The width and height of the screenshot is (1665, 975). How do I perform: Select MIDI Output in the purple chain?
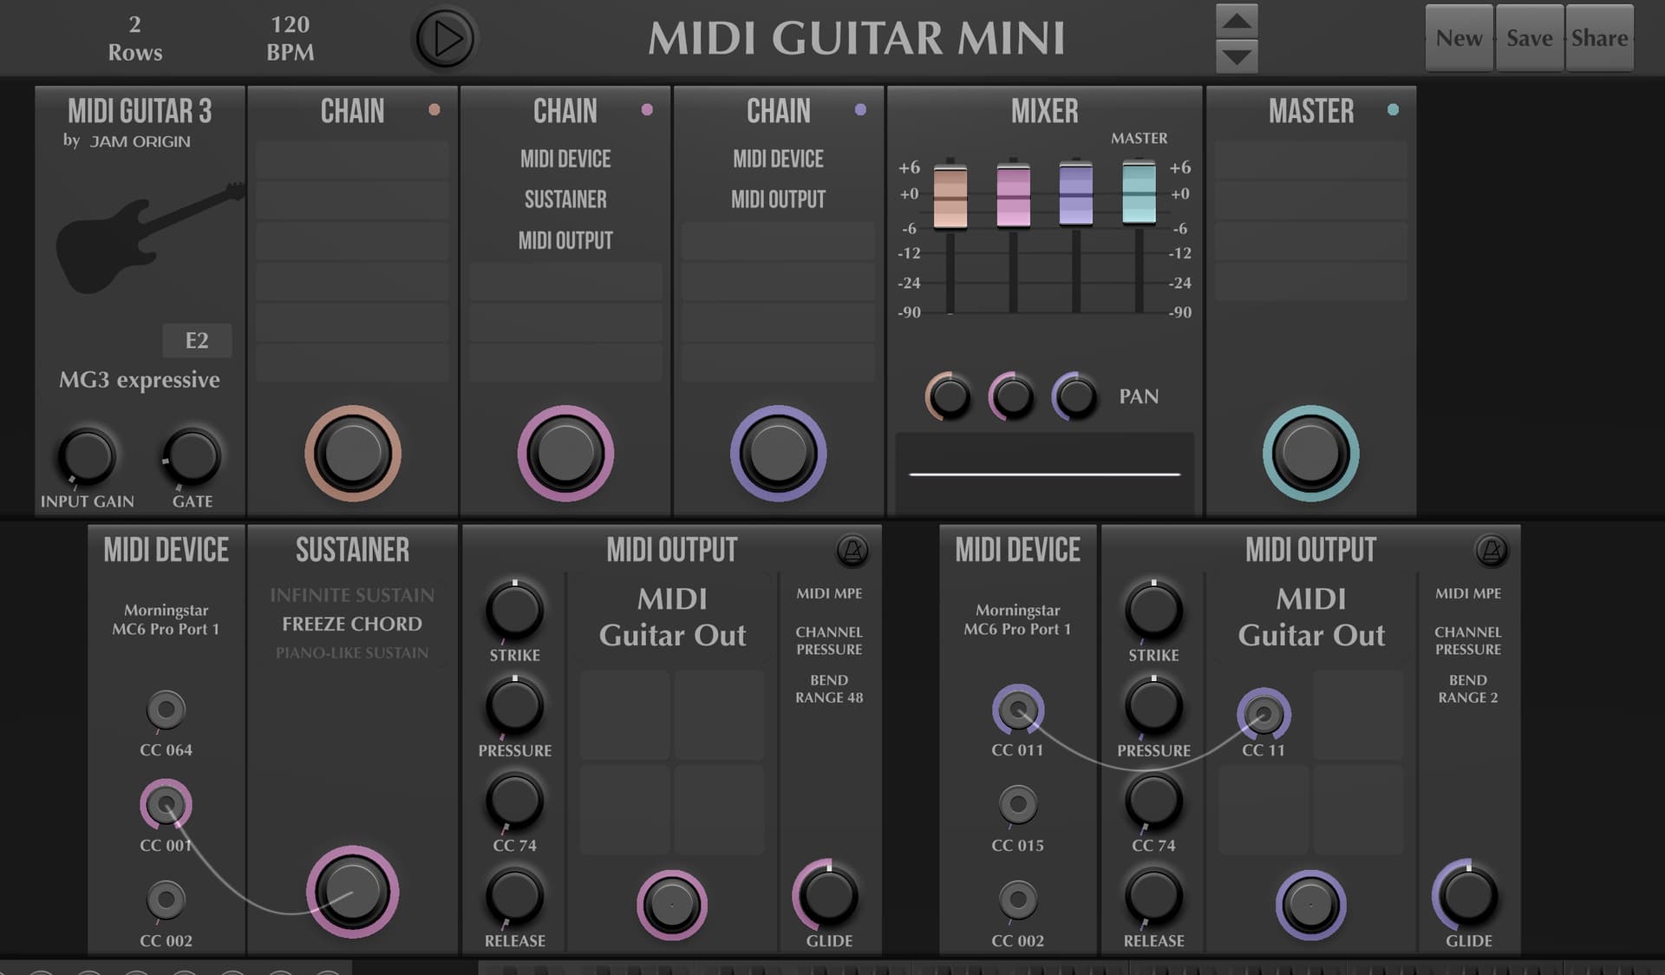778,200
